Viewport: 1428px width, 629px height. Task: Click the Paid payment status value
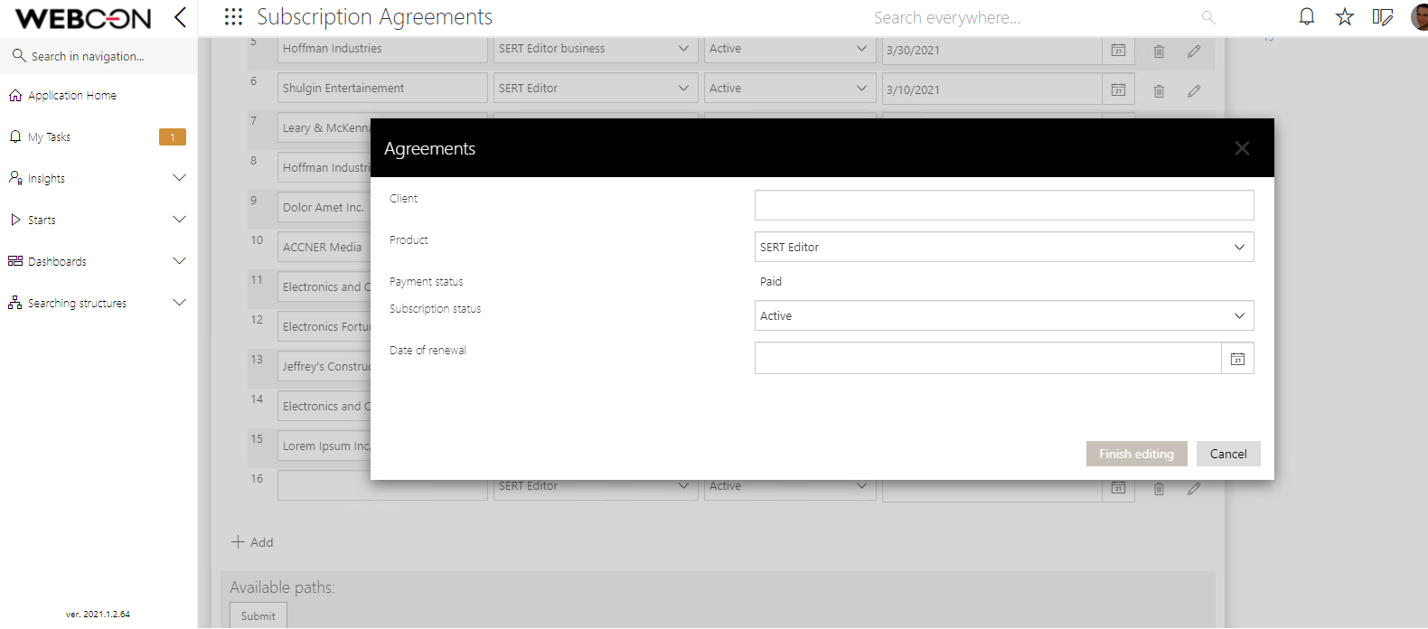(x=771, y=281)
